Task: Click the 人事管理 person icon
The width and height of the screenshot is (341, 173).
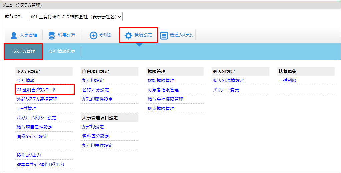Action: [x=14, y=35]
